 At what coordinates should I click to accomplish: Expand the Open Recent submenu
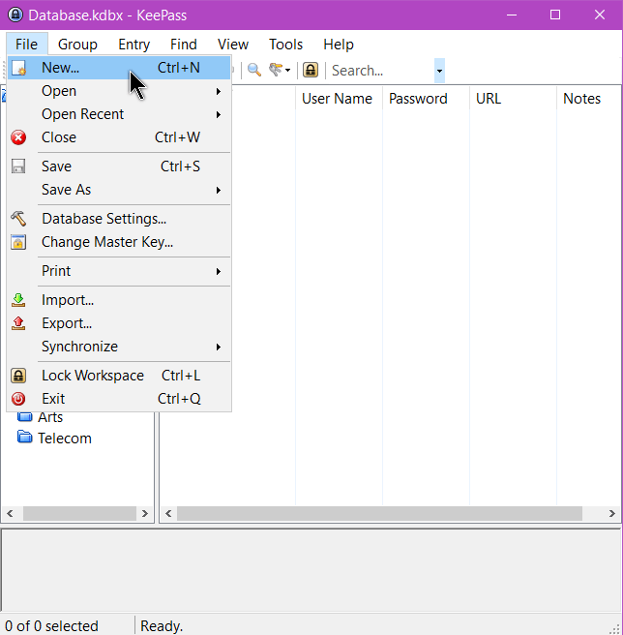119,114
